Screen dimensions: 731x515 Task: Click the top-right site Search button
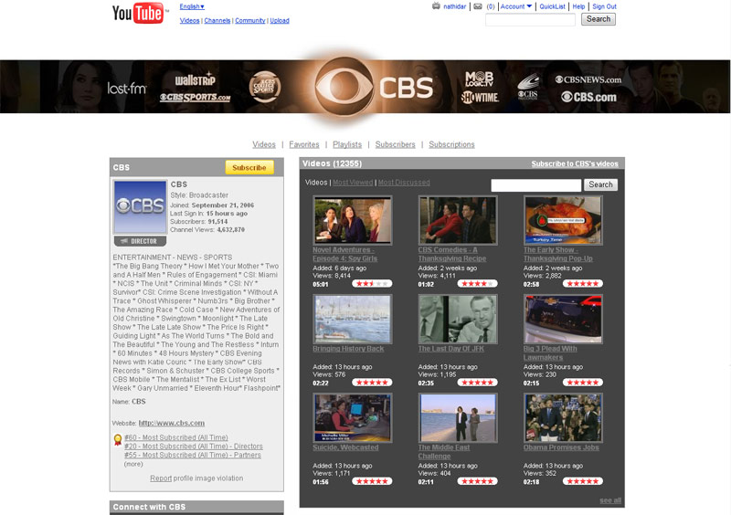coord(599,19)
